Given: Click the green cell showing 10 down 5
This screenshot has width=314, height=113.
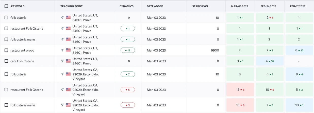Looking at the screenshot, I should [x=270, y=90].
